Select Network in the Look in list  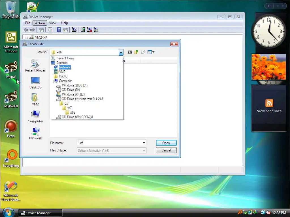coord(65,67)
